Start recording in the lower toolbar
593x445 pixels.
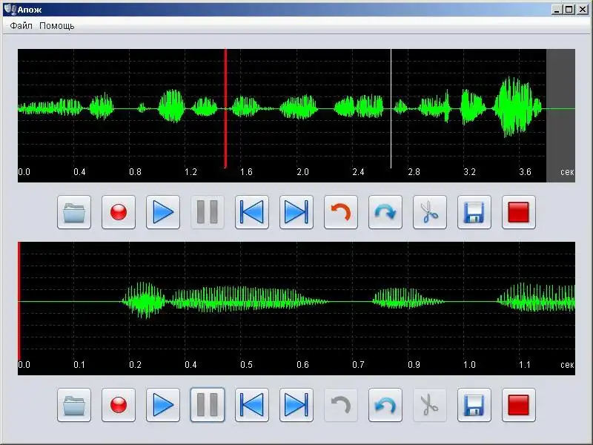pyautogui.click(x=119, y=405)
